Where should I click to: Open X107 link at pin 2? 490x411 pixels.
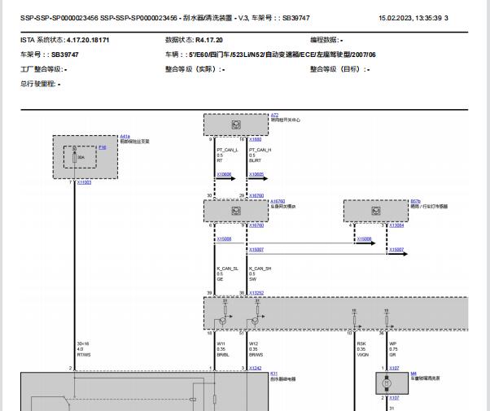(x=394, y=398)
